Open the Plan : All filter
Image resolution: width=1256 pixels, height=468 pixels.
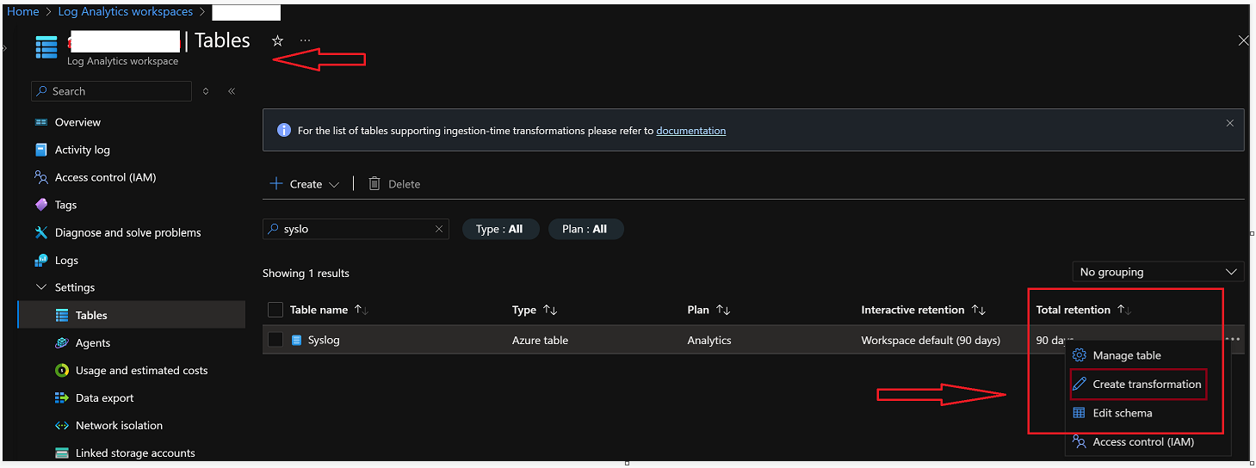point(585,229)
